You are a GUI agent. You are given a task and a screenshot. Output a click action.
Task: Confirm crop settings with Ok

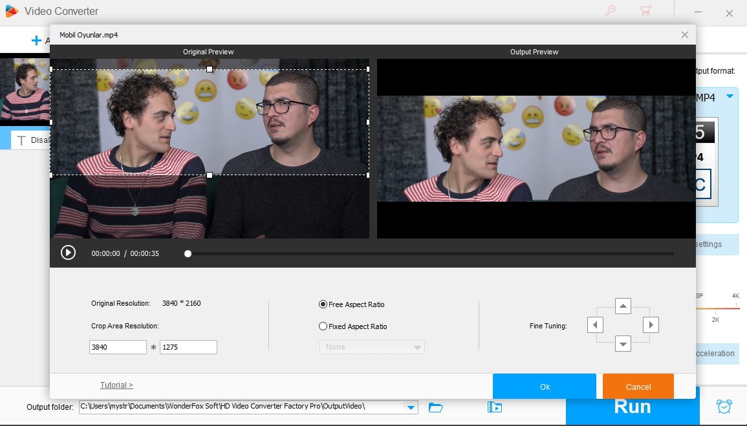(x=544, y=386)
